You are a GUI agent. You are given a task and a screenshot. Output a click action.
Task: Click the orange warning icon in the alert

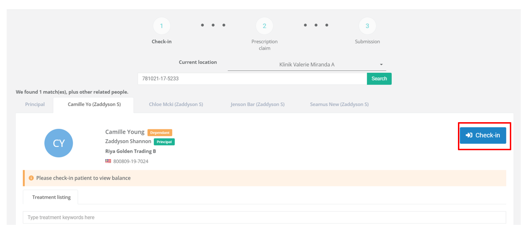(31, 178)
